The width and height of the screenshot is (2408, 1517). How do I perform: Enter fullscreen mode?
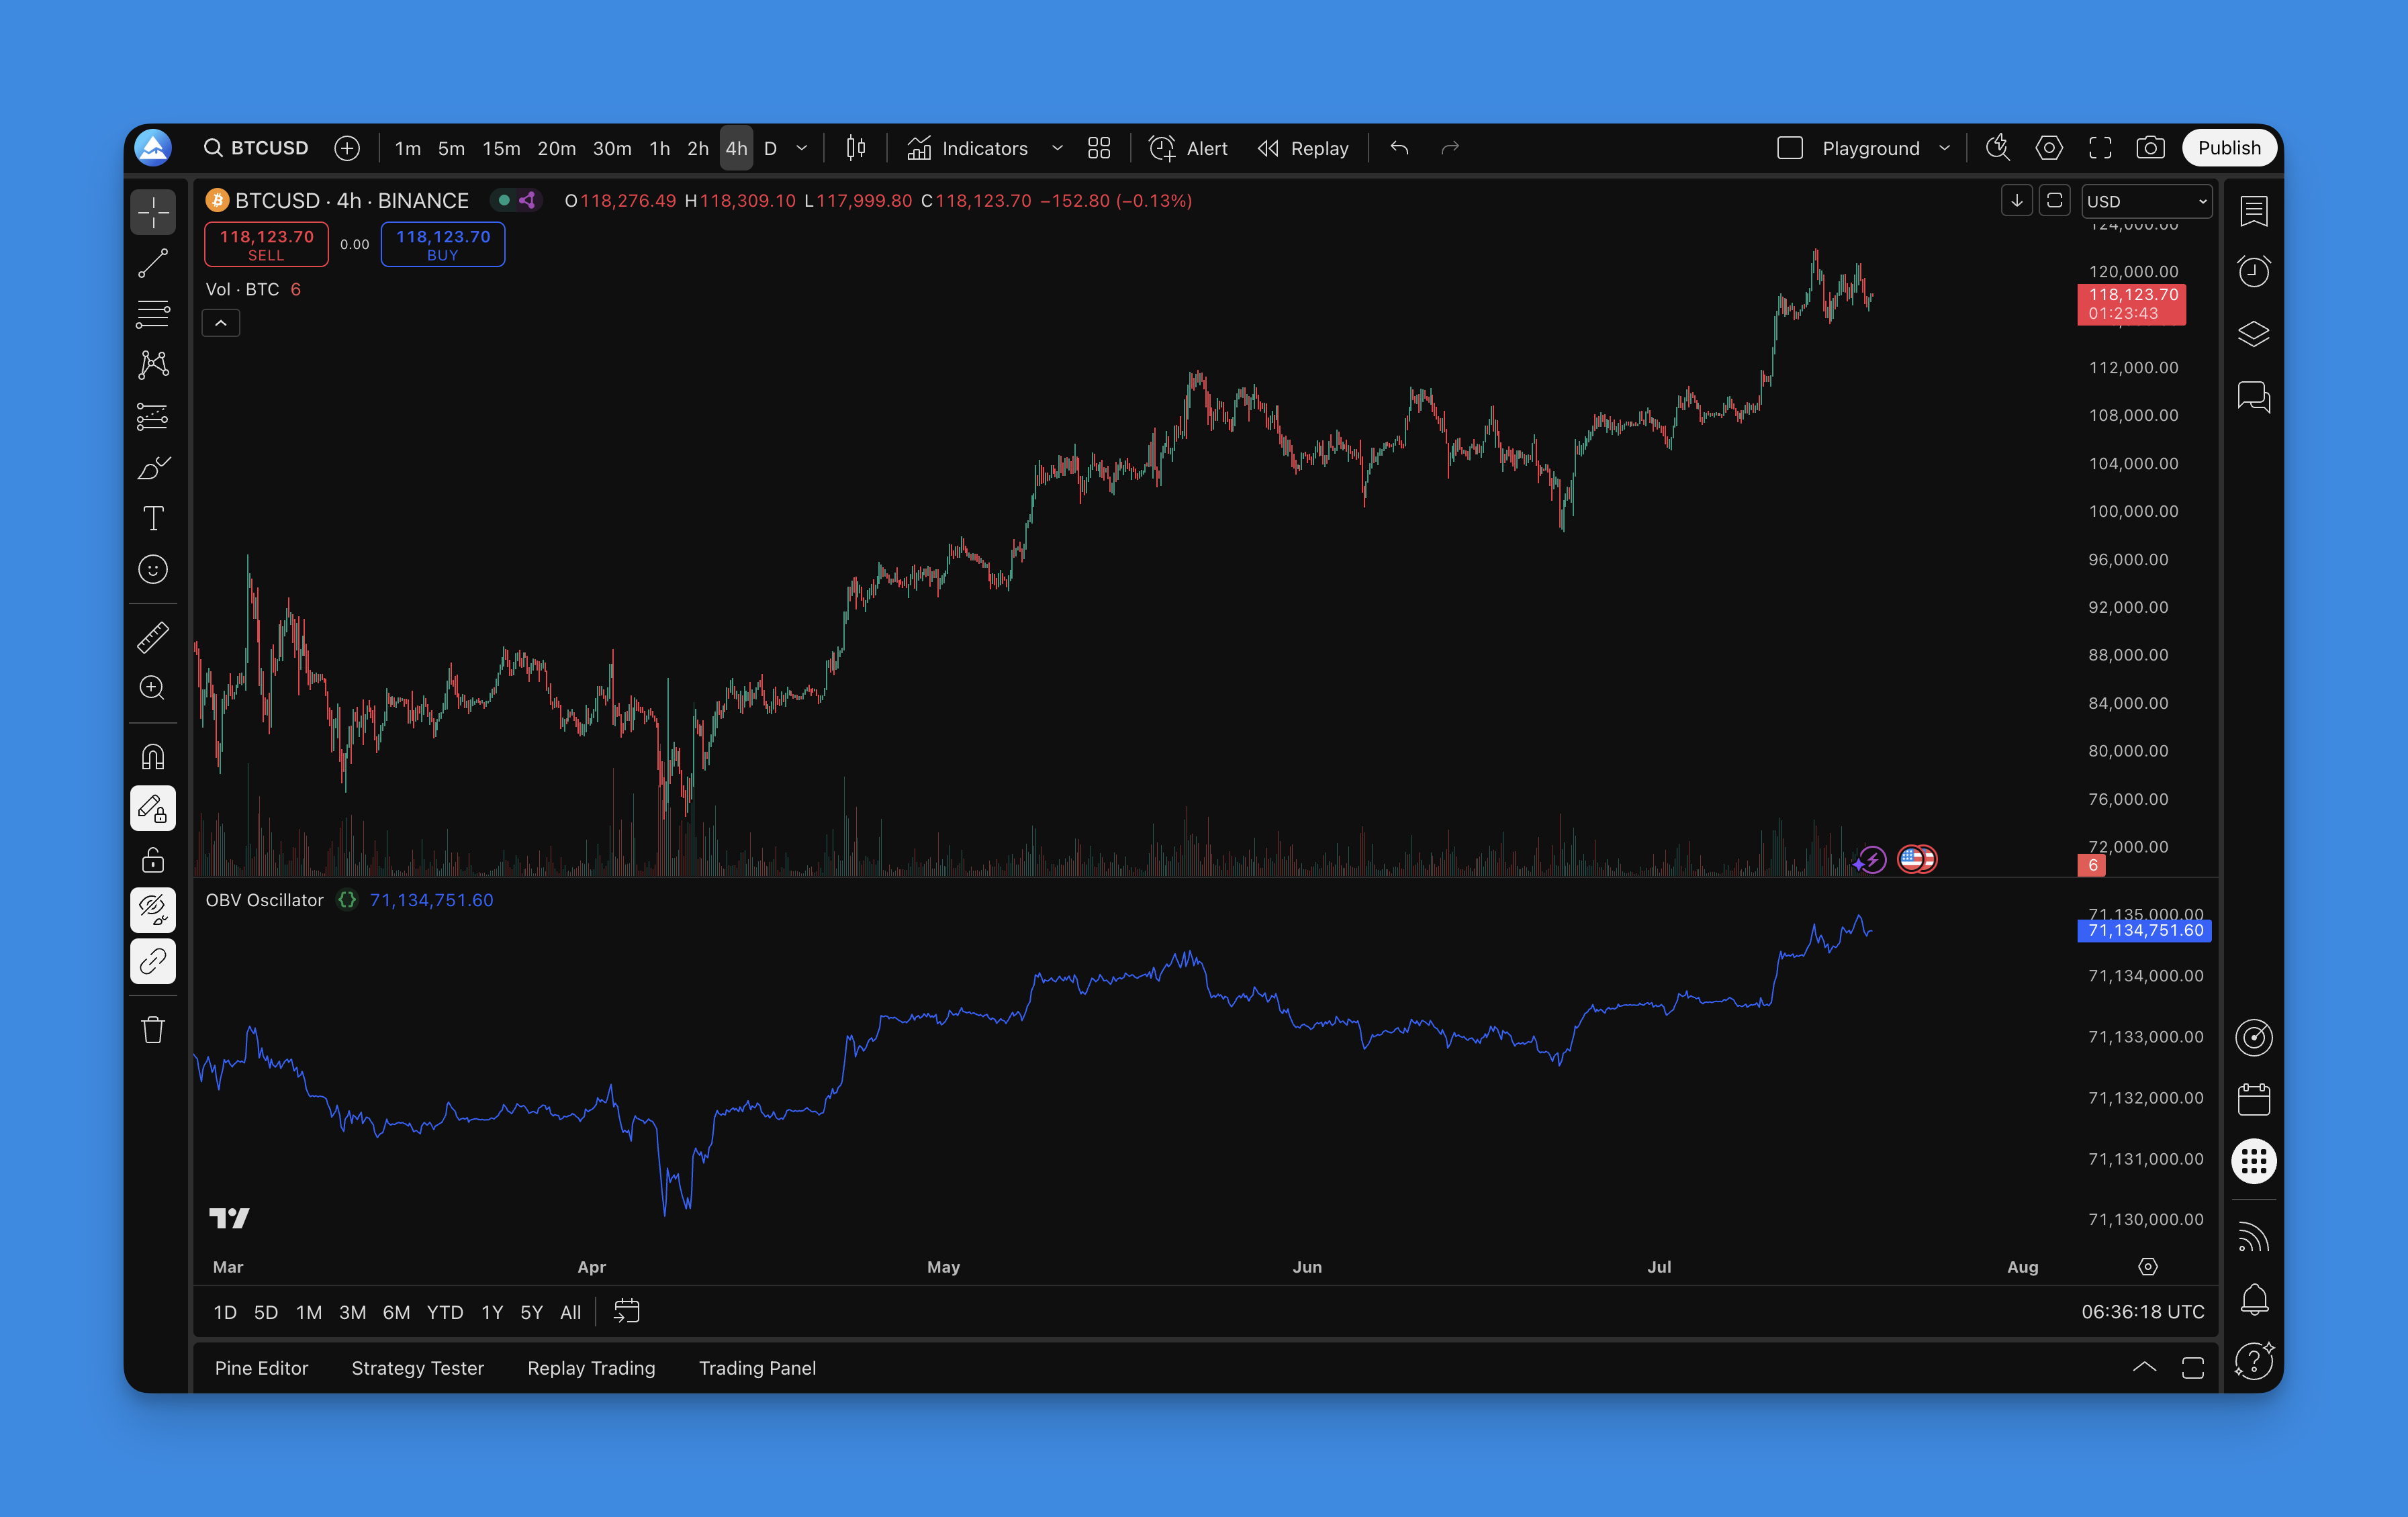[2100, 148]
